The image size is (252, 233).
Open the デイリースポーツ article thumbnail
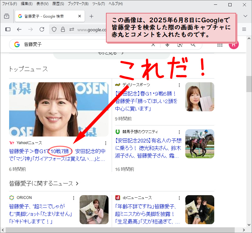[x=200, y=97]
